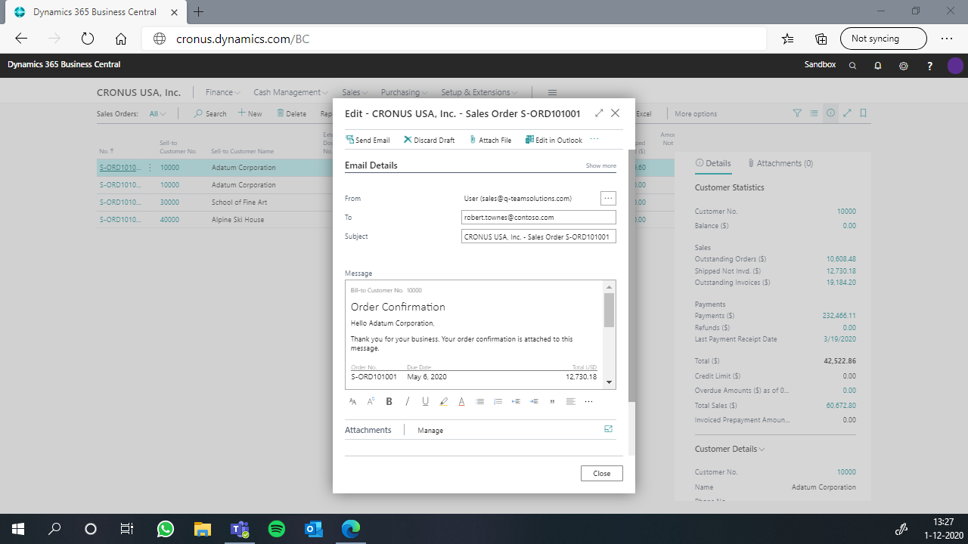
Task: Toggle italic formatting in the message
Action: point(407,401)
